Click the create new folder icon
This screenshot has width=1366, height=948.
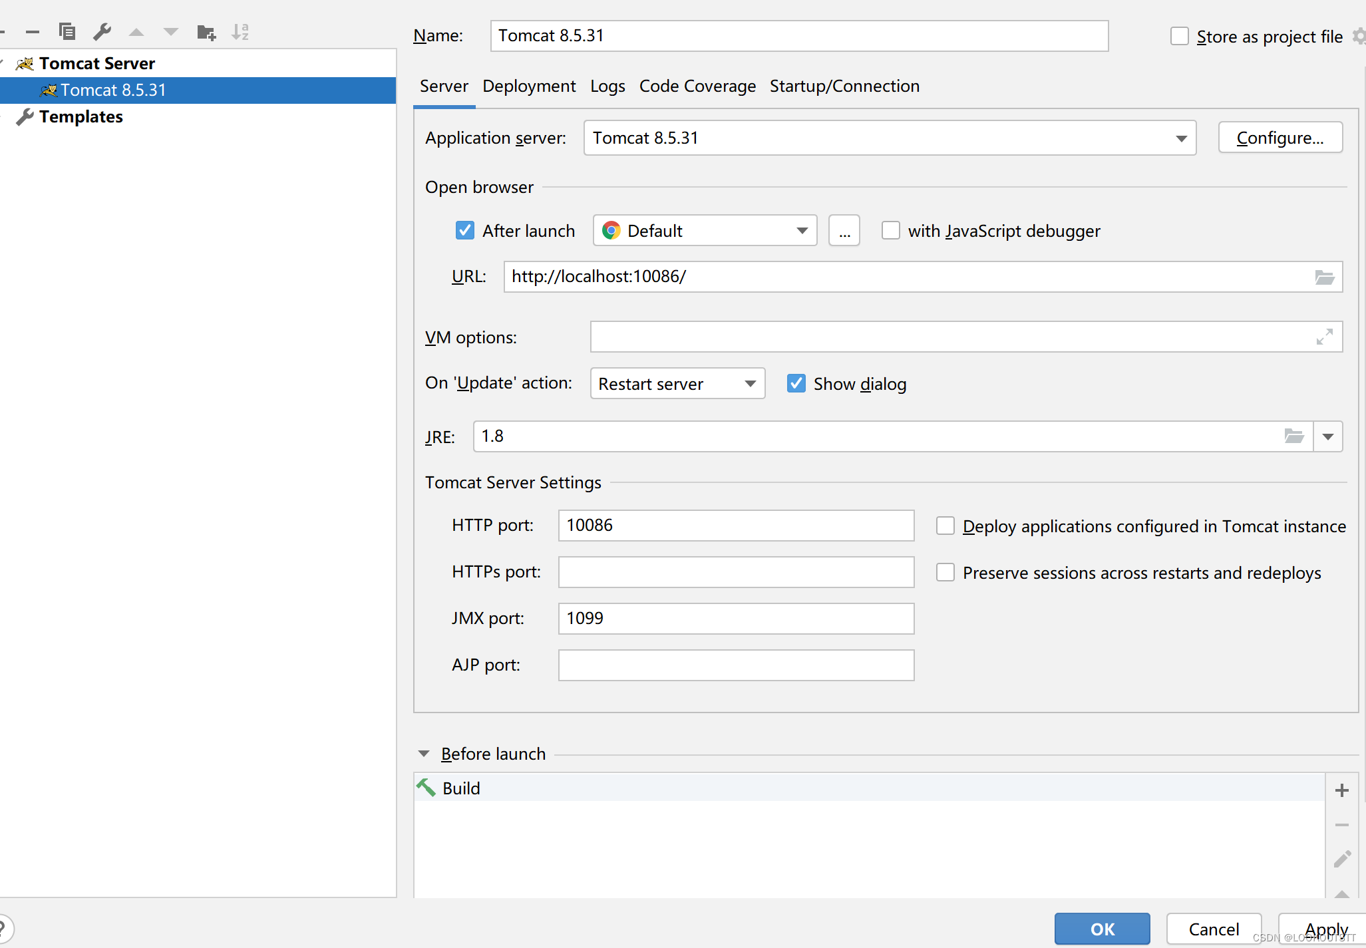coord(206,32)
